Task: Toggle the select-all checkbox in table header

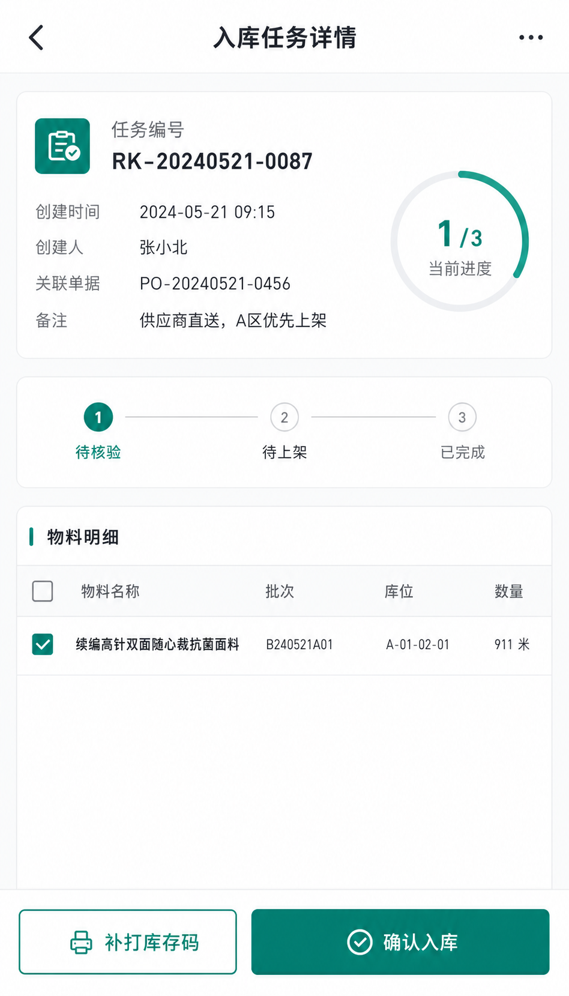Action: 43,591
